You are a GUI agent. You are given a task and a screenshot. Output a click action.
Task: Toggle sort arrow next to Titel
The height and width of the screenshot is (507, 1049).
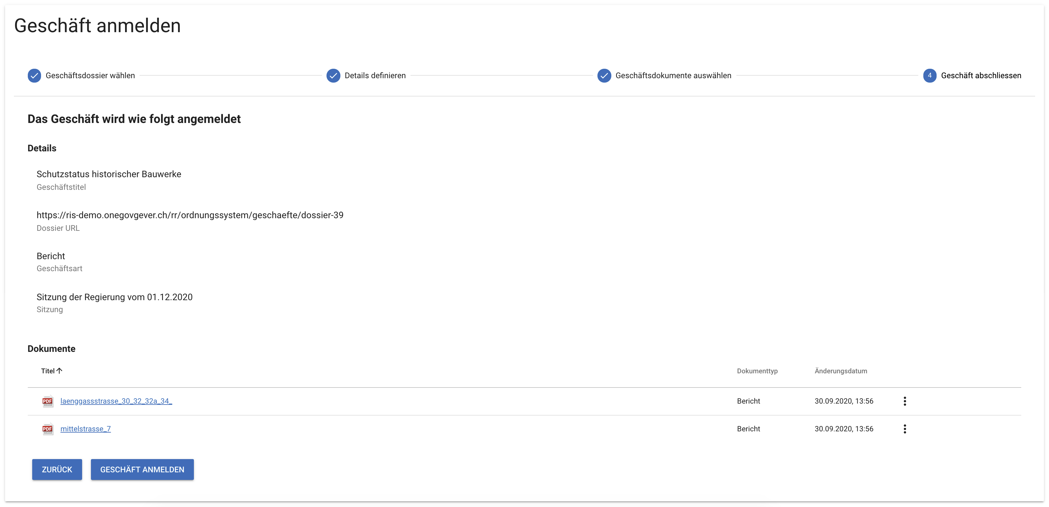[59, 371]
